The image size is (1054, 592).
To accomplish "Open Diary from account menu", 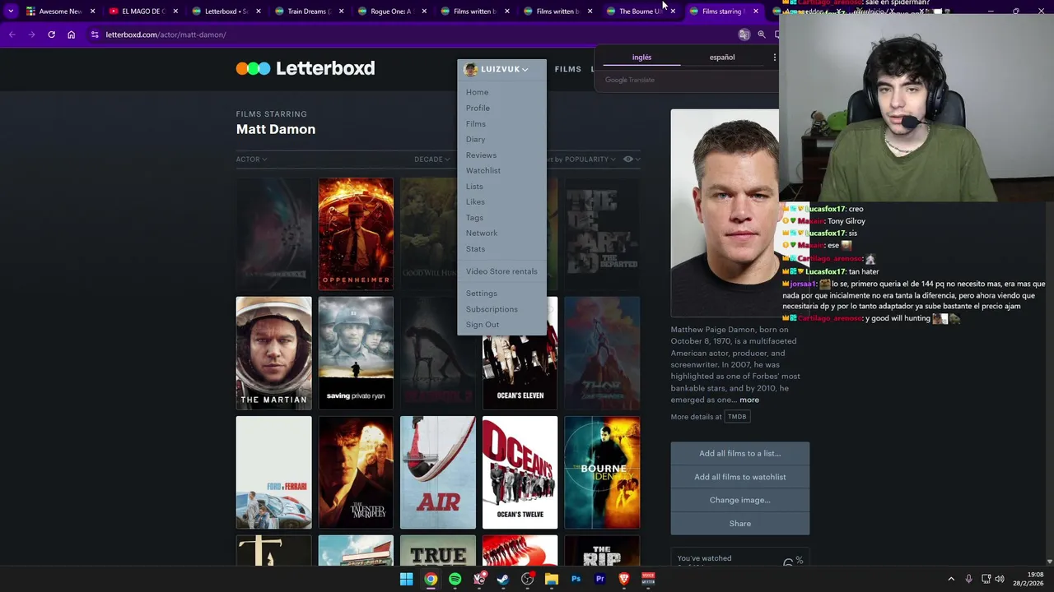I will pyautogui.click(x=475, y=139).
